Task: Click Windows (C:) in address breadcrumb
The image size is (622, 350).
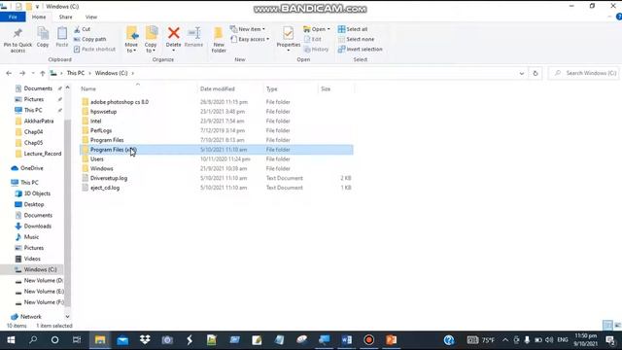Action: pyautogui.click(x=111, y=74)
